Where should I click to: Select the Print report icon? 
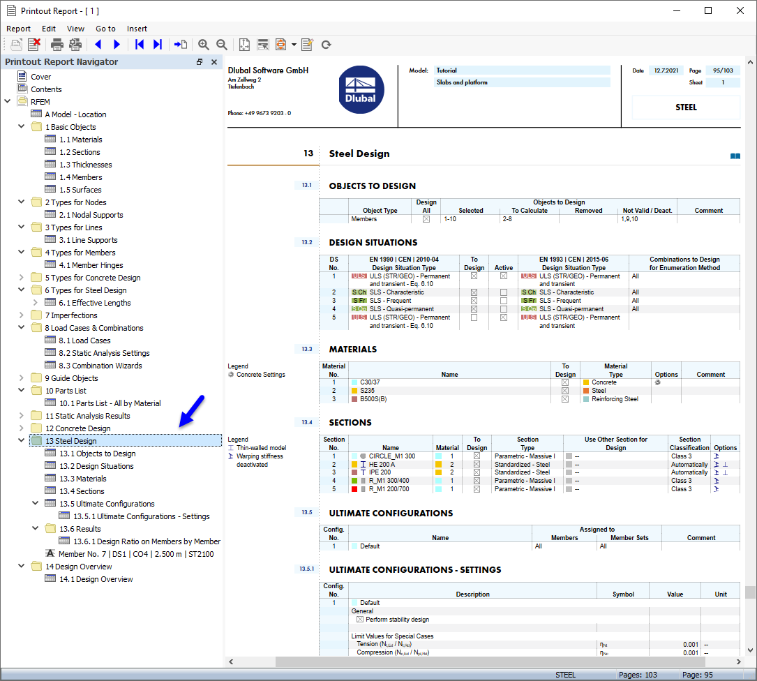click(x=56, y=44)
